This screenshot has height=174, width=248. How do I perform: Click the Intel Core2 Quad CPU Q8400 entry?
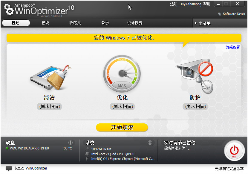(113, 154)
